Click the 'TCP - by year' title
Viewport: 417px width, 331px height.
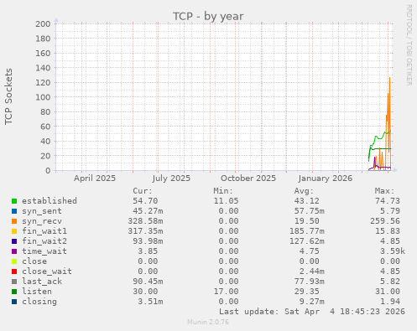tap(208, 16)
